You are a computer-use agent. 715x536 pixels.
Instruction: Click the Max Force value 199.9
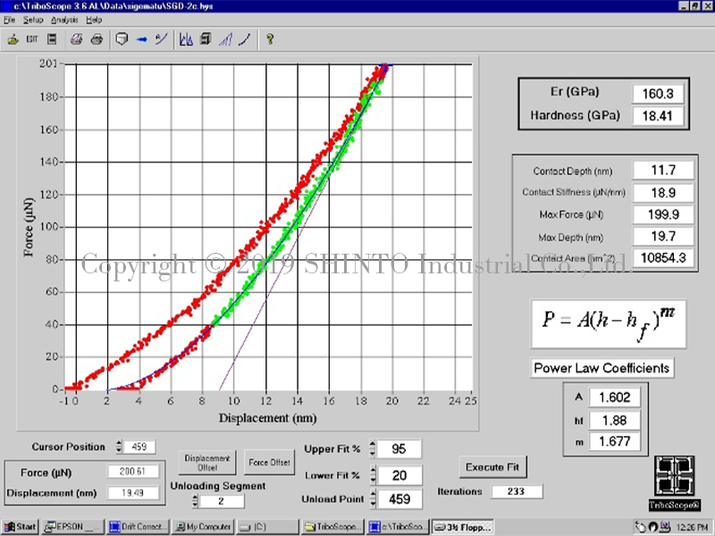coord(663,214)
